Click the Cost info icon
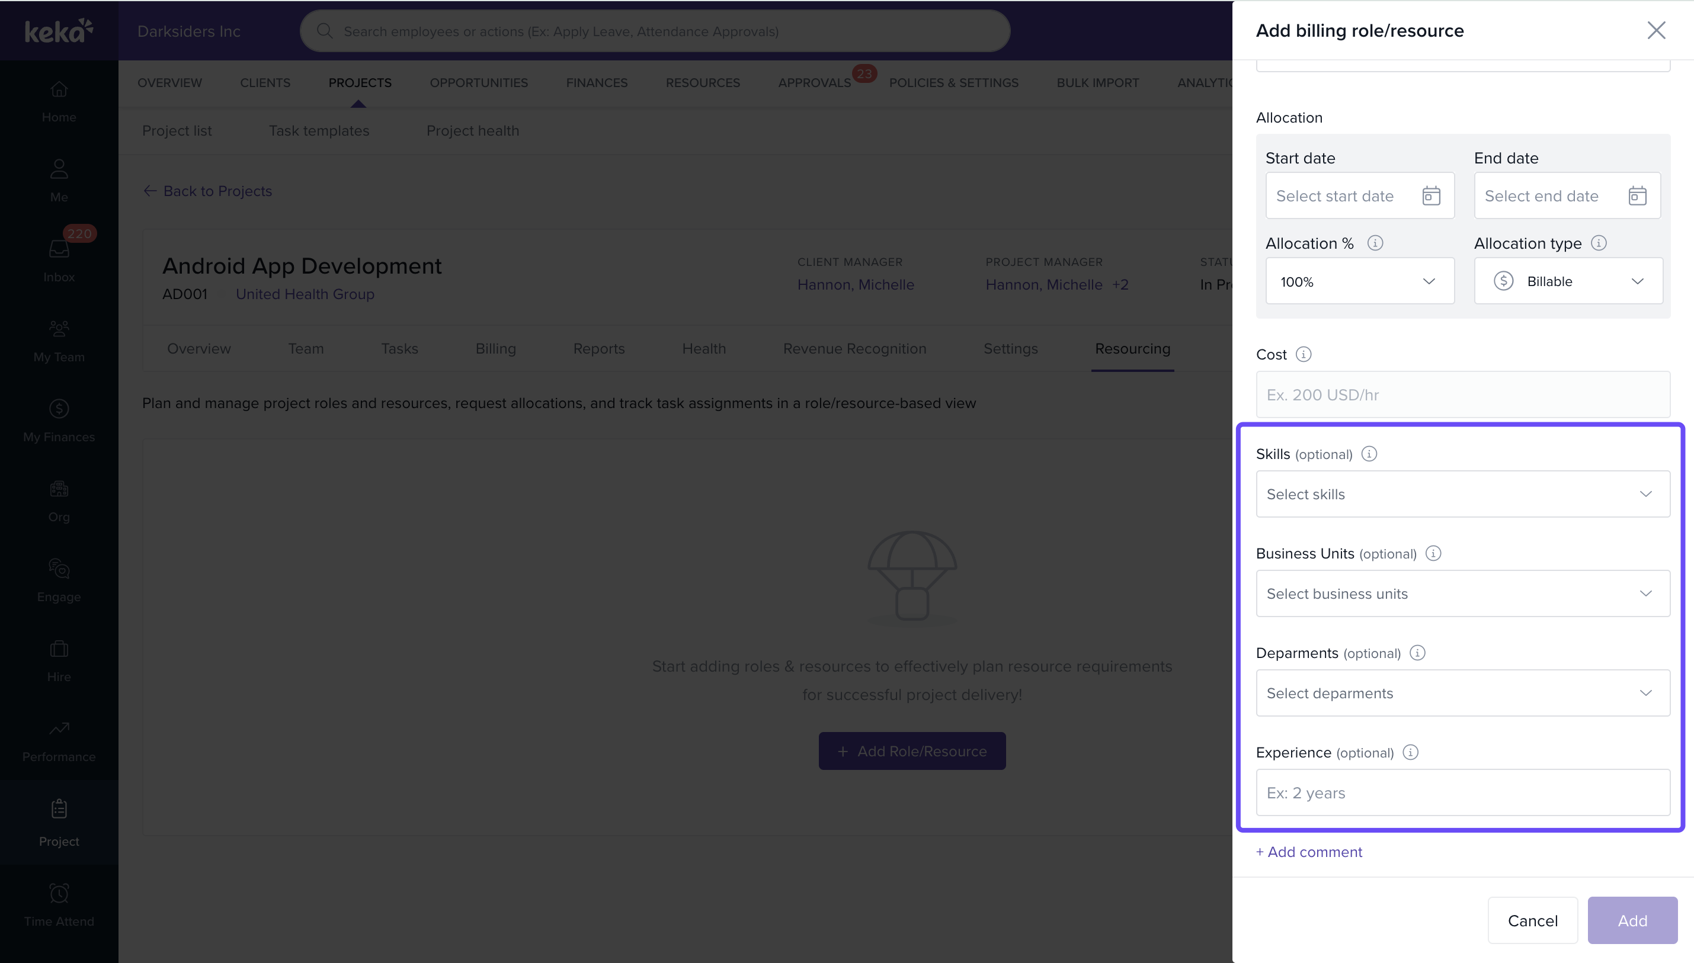 pyautogui.click(x=1303, y=355)
